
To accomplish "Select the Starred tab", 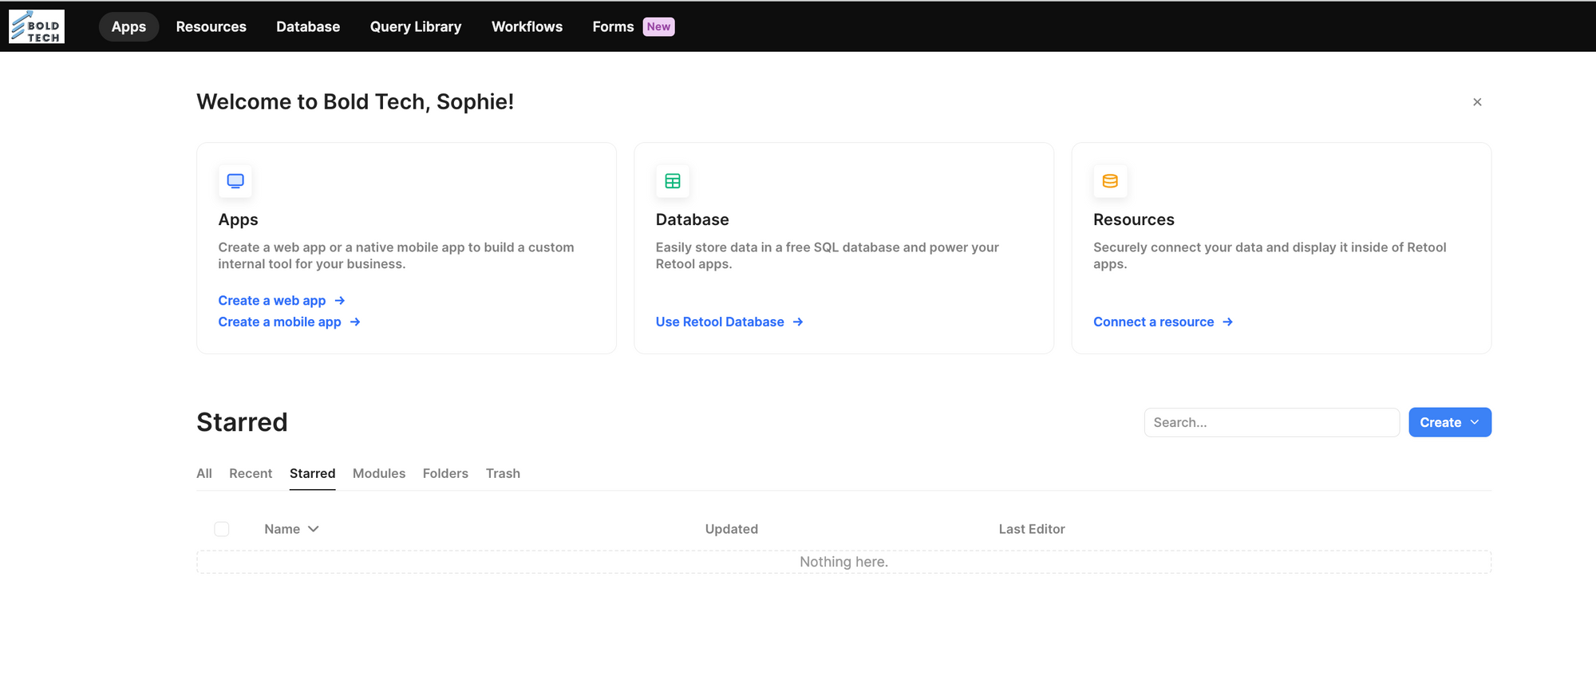I will coord(312,474).
